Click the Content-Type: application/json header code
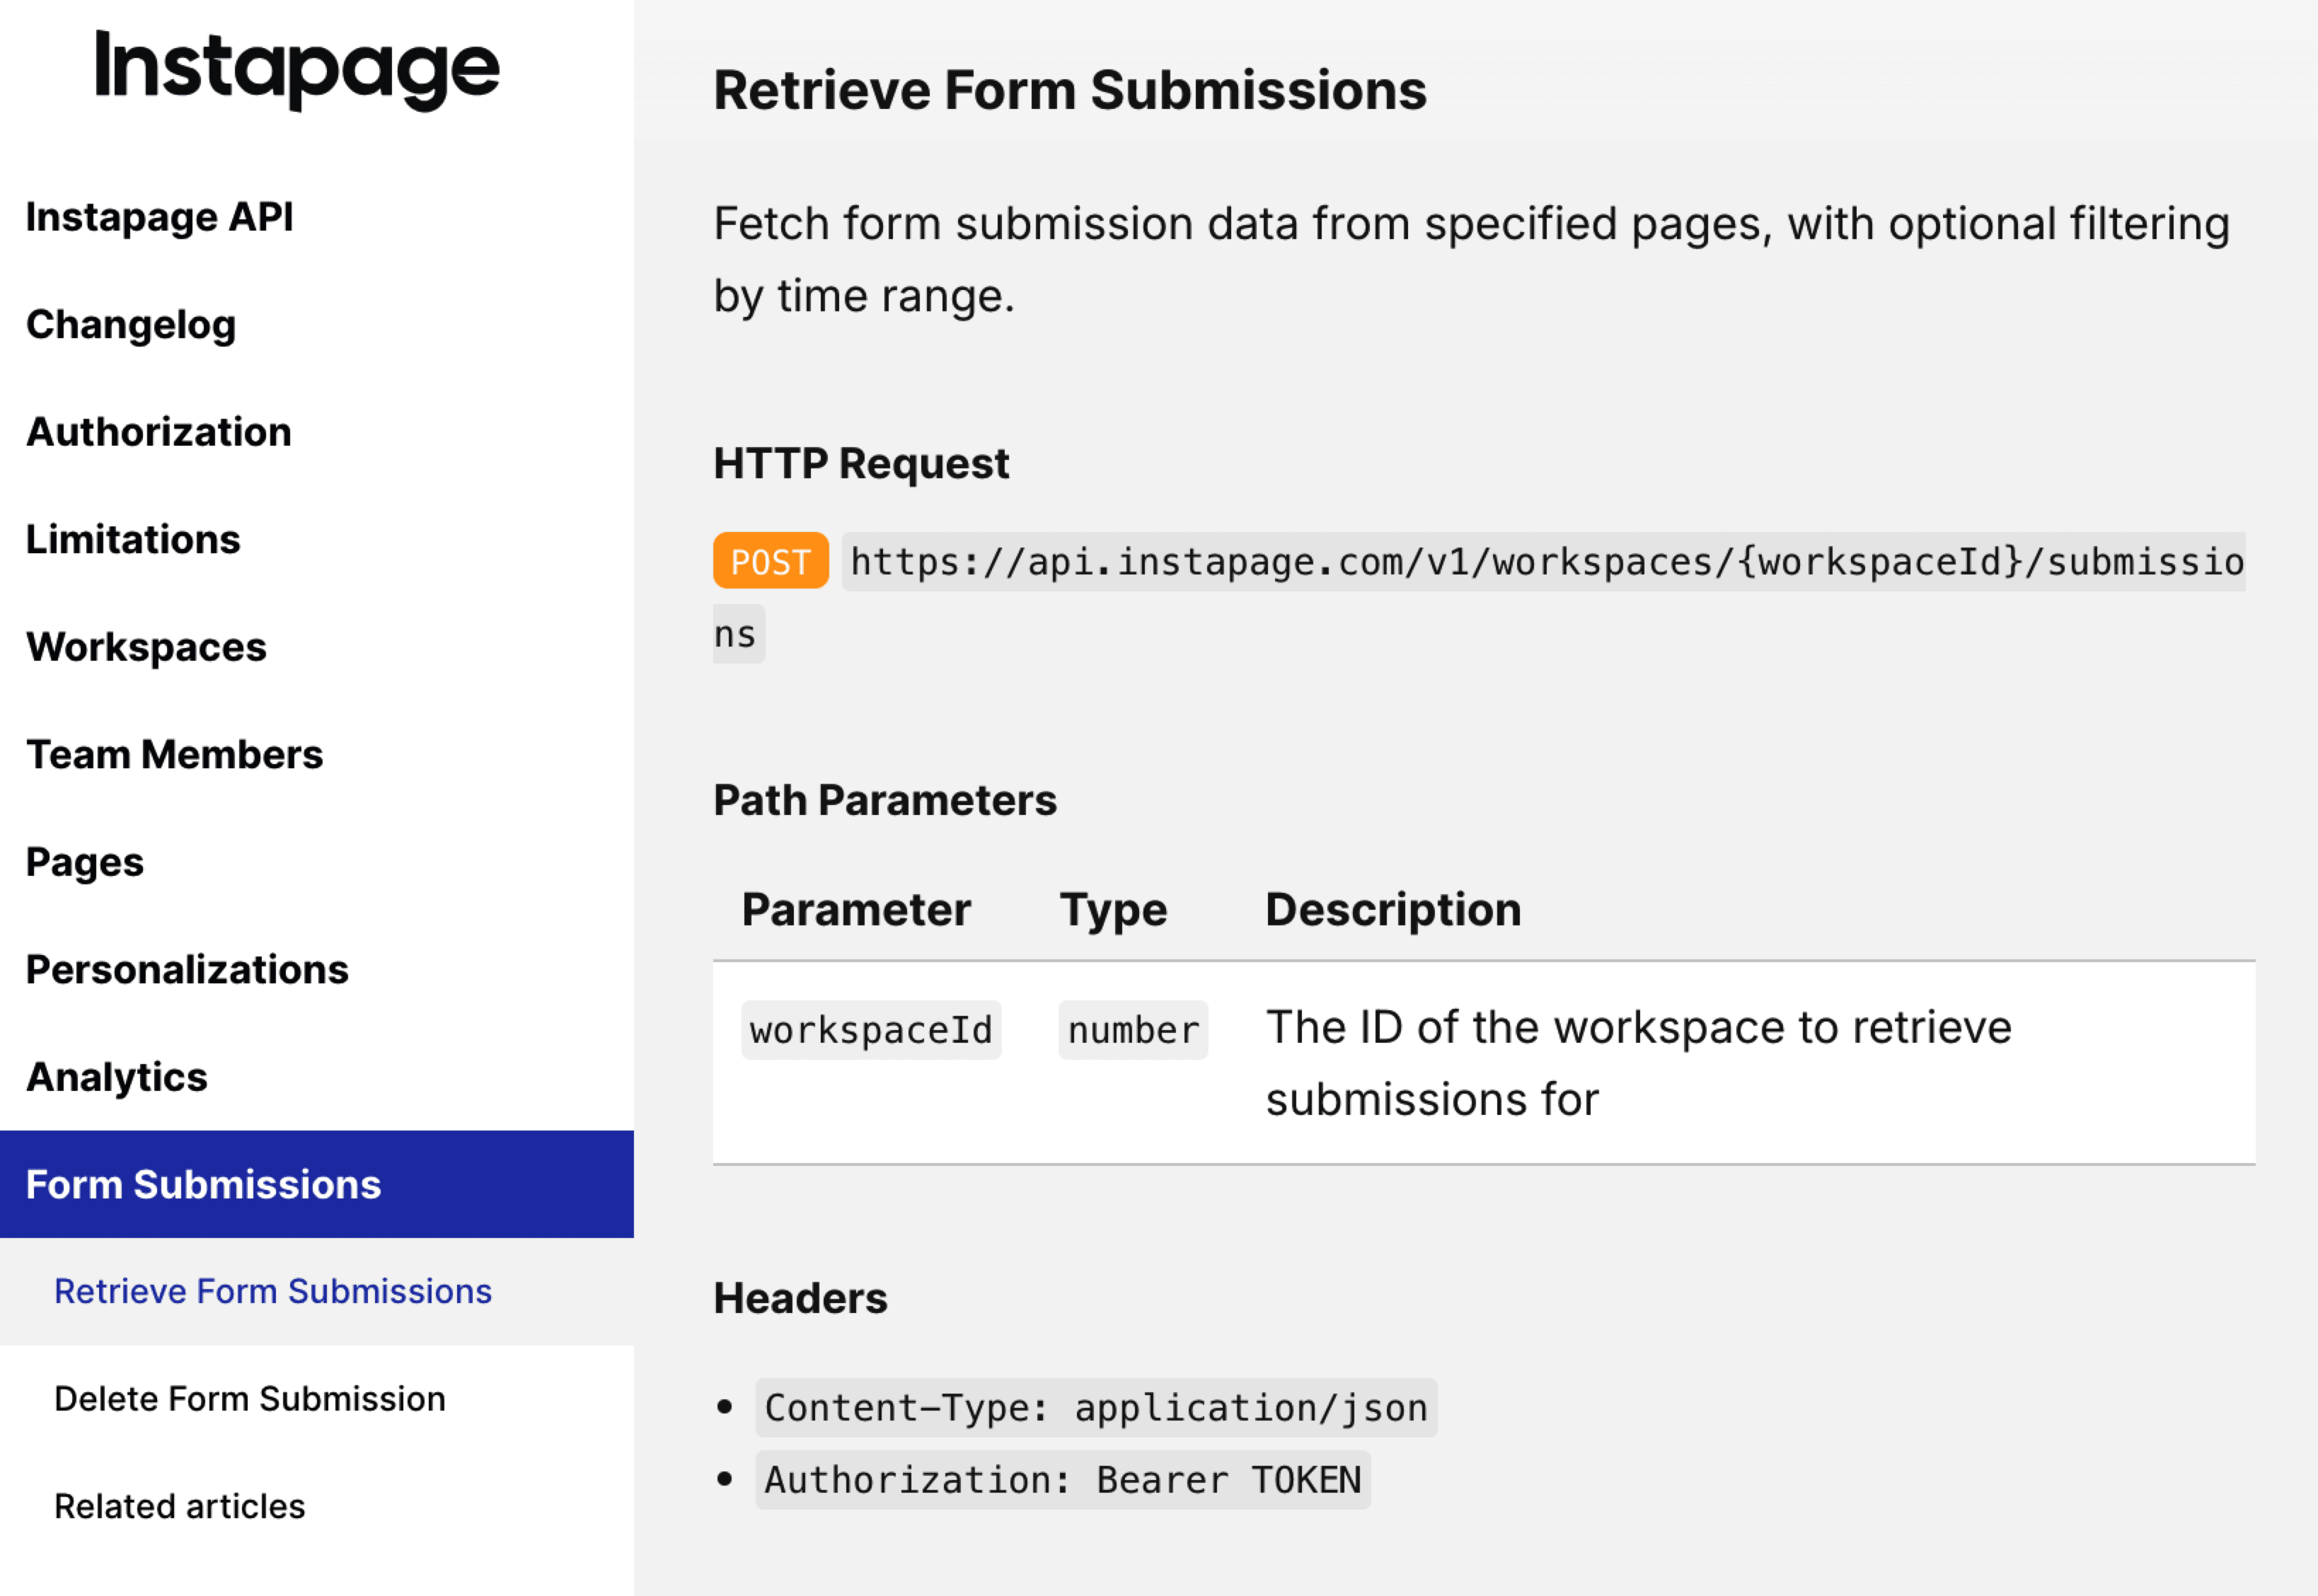2318x1596 pixels. pos(1096,1408)
